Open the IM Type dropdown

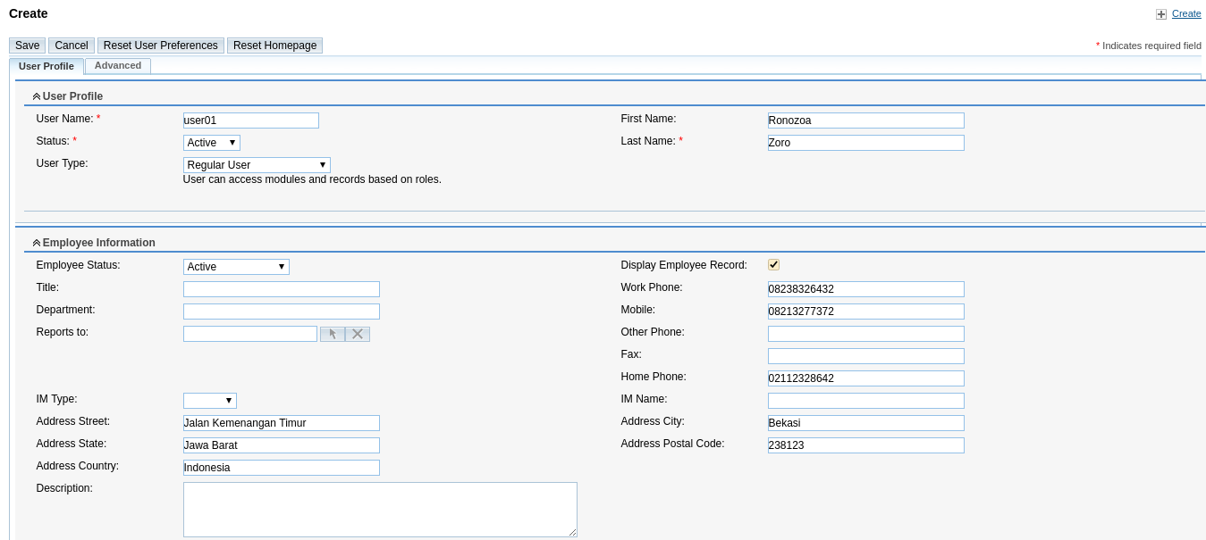210,401
